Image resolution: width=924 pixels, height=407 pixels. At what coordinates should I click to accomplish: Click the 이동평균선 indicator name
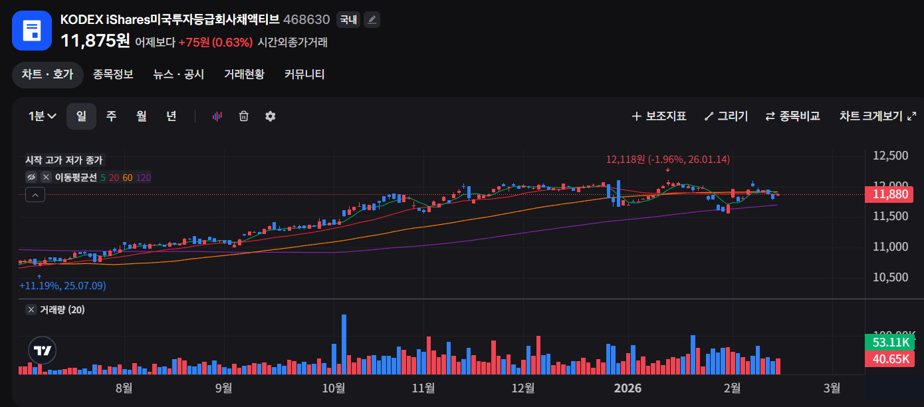pos(76,177)
